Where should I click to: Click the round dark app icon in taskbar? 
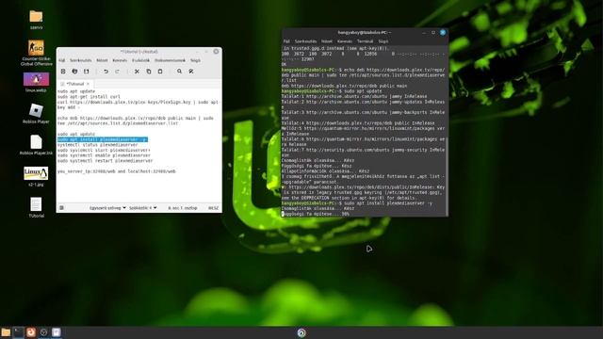click(43, 332)
